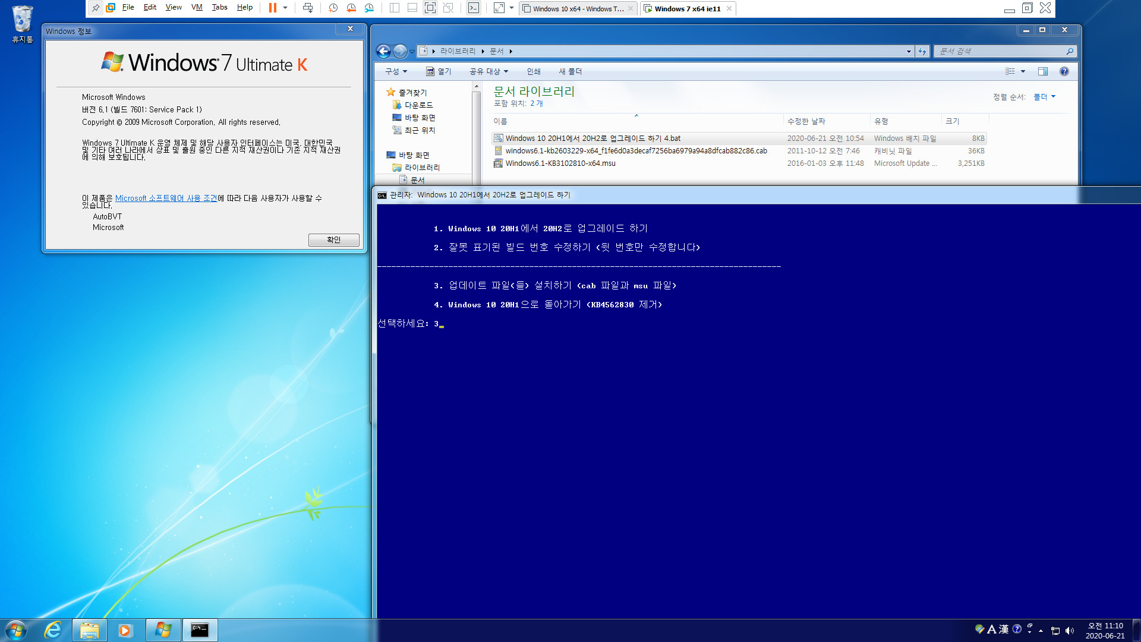Toggle the VMware thumbnail bar

412,8
